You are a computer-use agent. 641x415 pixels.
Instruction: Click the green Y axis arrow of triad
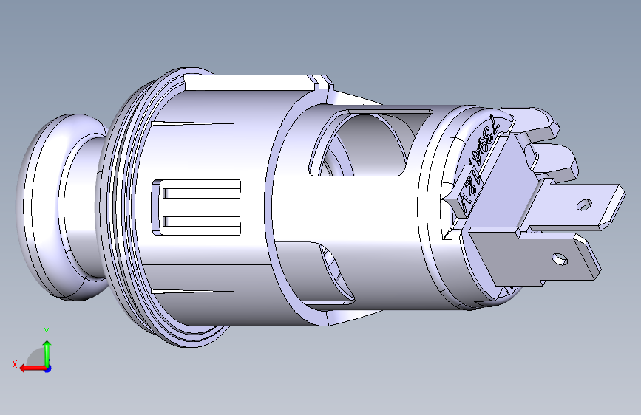point(47,353)
